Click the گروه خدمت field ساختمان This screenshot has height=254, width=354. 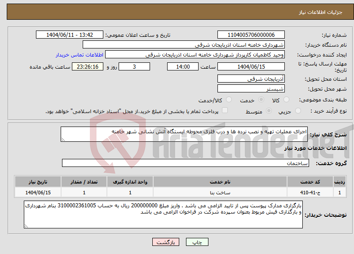186,163
